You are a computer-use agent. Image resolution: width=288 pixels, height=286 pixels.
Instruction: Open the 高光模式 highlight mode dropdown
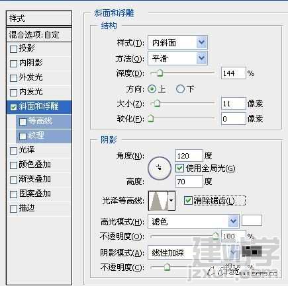click(193, 221)
